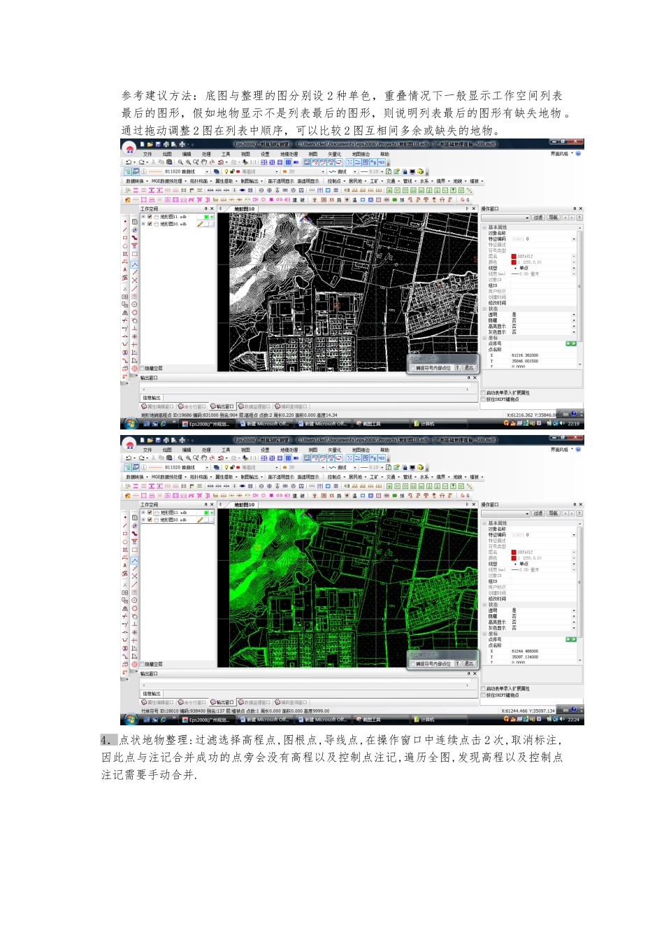Open 编辑 menu in upper screenshot
664x940 pixels.
point(187,154)
